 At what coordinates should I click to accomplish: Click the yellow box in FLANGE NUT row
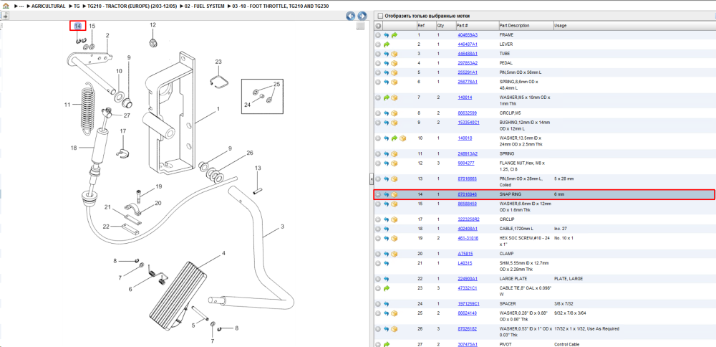coord(395,163)
